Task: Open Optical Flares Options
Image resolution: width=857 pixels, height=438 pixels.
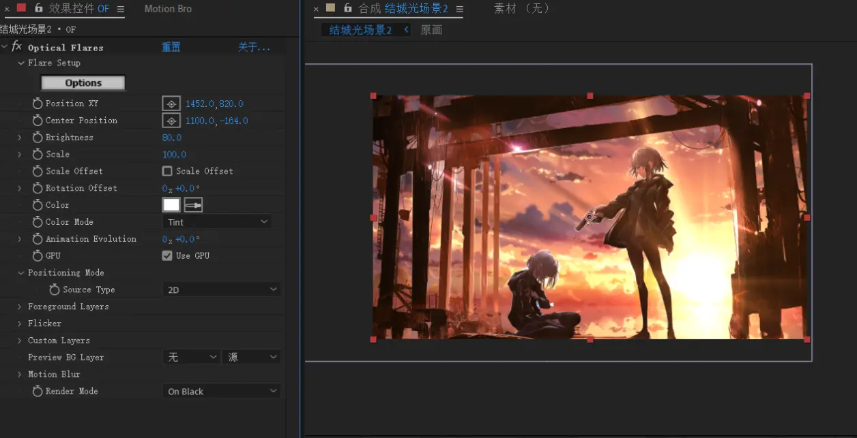Action: (83, 83)
